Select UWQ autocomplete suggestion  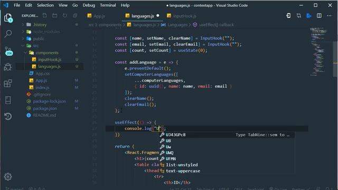[x=227, y=153]
